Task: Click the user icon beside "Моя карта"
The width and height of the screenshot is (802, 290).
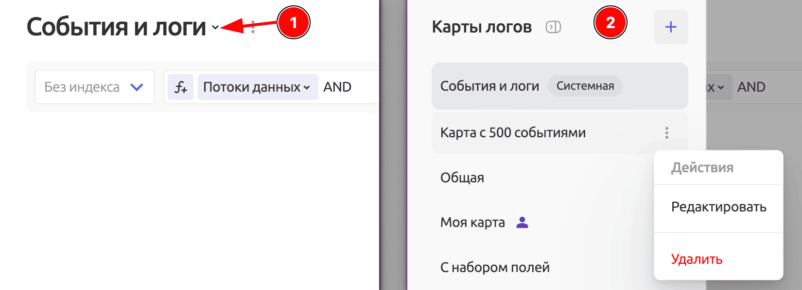Action: [522, 223]
